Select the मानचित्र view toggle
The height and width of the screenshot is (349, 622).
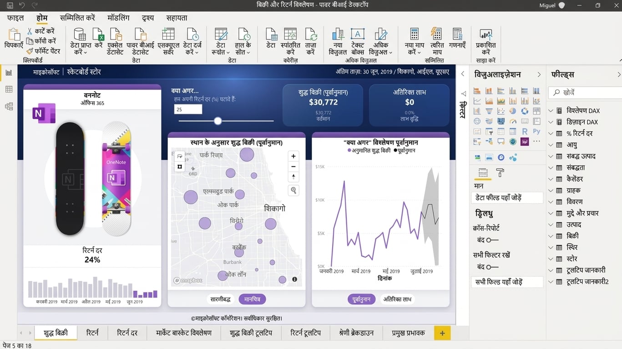point(252,299)
